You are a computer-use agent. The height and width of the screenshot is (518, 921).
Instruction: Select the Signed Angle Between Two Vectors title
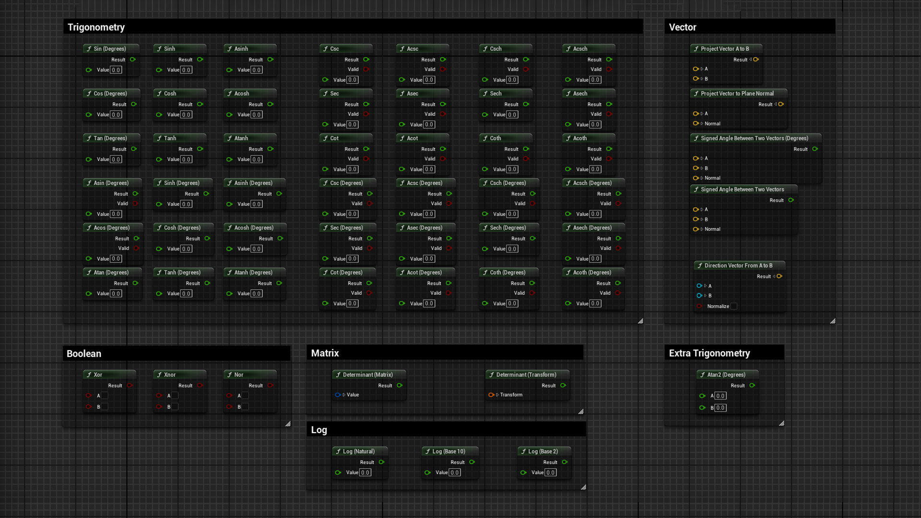(742, 189)
